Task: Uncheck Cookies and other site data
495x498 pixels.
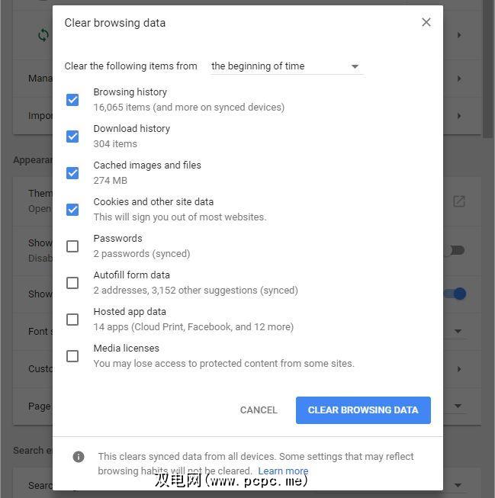Action: pyautogui.click(x=72, y=210)
